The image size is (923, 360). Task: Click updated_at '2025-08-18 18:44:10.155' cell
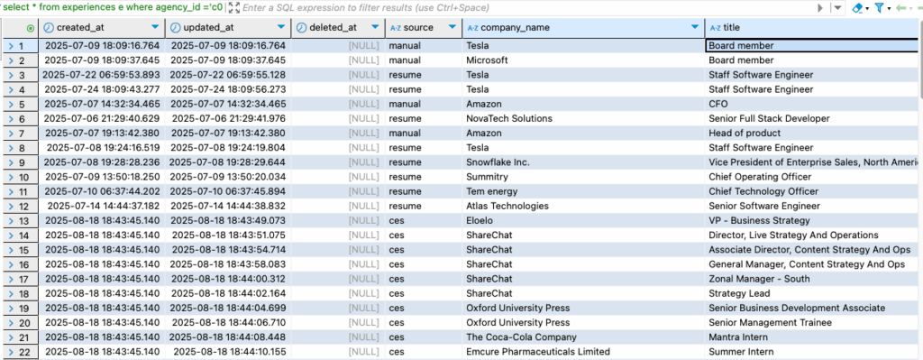228,353
